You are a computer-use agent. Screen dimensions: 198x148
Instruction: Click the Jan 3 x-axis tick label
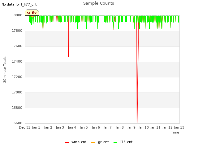coord(60,127)
